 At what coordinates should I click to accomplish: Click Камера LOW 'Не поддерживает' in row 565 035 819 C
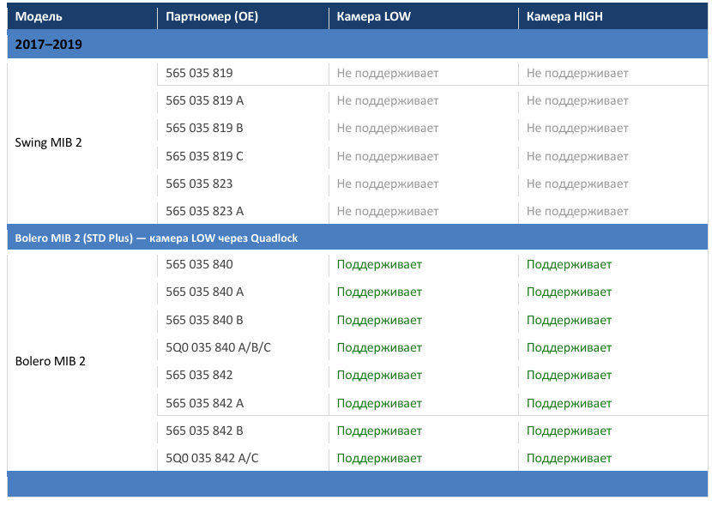pos(388,157)
